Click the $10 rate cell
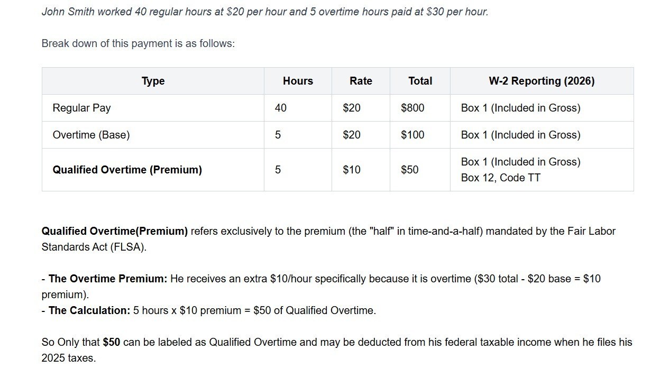Viewport: 661px width, 368px height. point(352,170)
